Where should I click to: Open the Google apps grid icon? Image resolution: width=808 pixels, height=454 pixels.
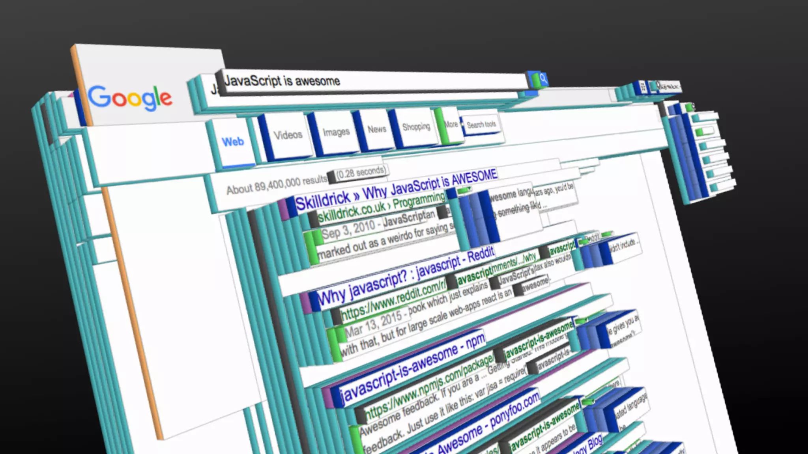(x=643, y=87)
